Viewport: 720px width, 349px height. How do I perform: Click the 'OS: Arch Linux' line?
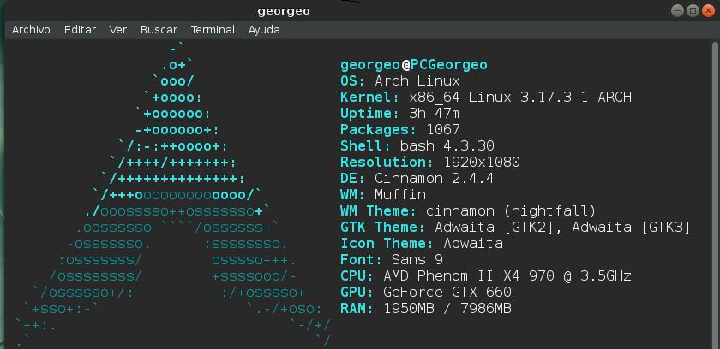[x=400, y=81]
